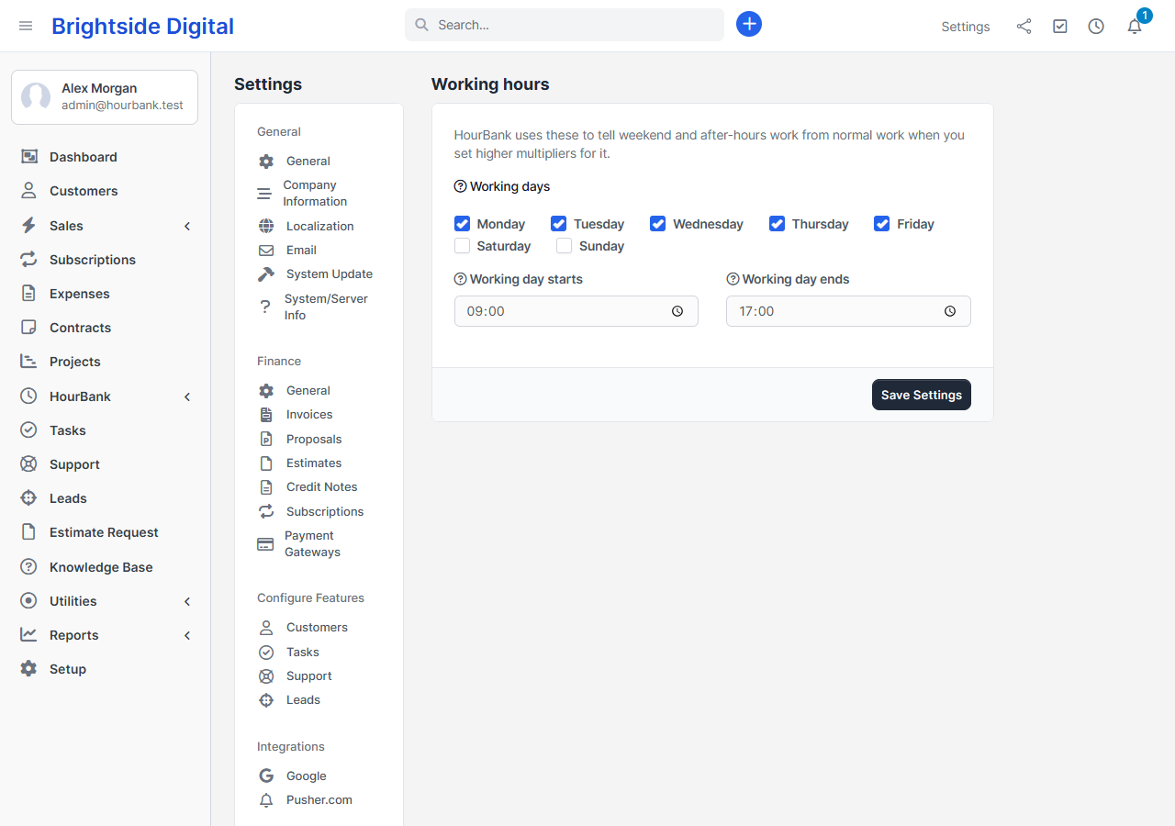Click the Support lifebuoy icon in sidebar
1175x826 pixels.
(29, 464)
